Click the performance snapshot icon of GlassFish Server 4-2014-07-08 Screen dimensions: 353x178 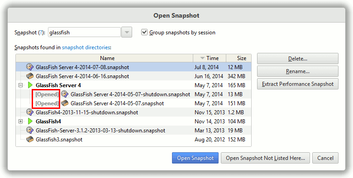pyautogui.click(x=30, y=67)
